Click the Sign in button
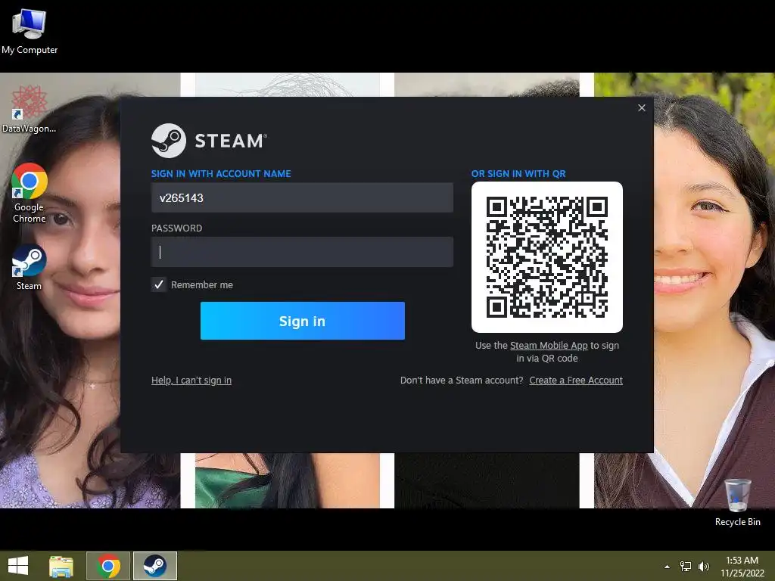775x581 pixels. pyautogui.click(x=303, y=321)
